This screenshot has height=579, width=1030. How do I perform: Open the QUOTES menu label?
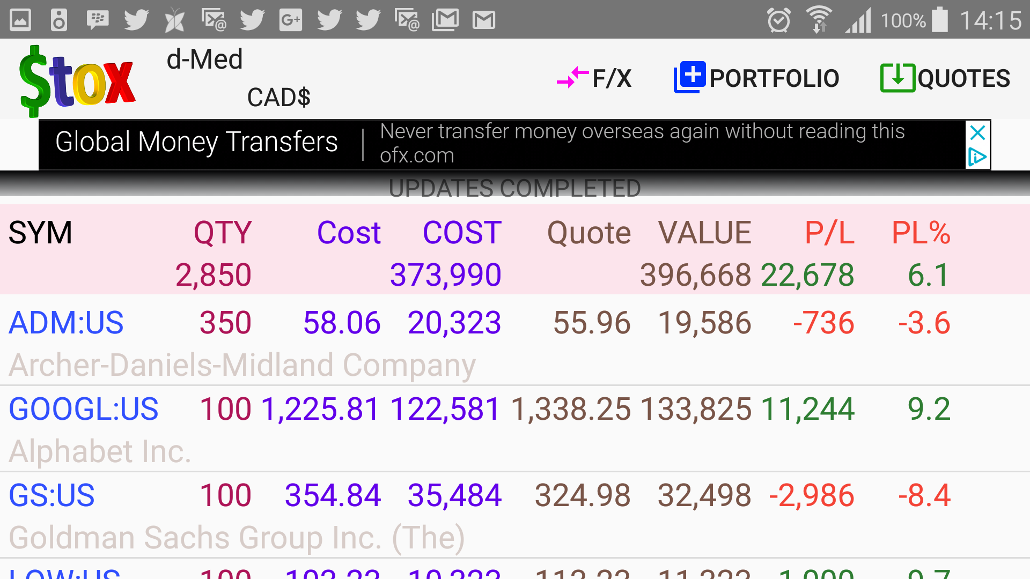coord(964,78)
